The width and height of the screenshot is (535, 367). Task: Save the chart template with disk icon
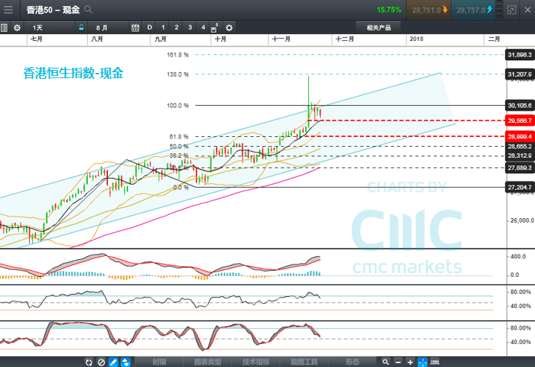click(214, 28)
